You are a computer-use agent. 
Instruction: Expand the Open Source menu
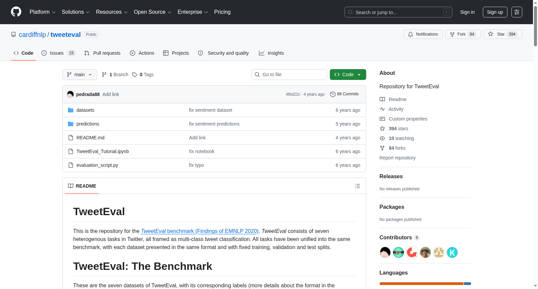click(x=153, y=12)
